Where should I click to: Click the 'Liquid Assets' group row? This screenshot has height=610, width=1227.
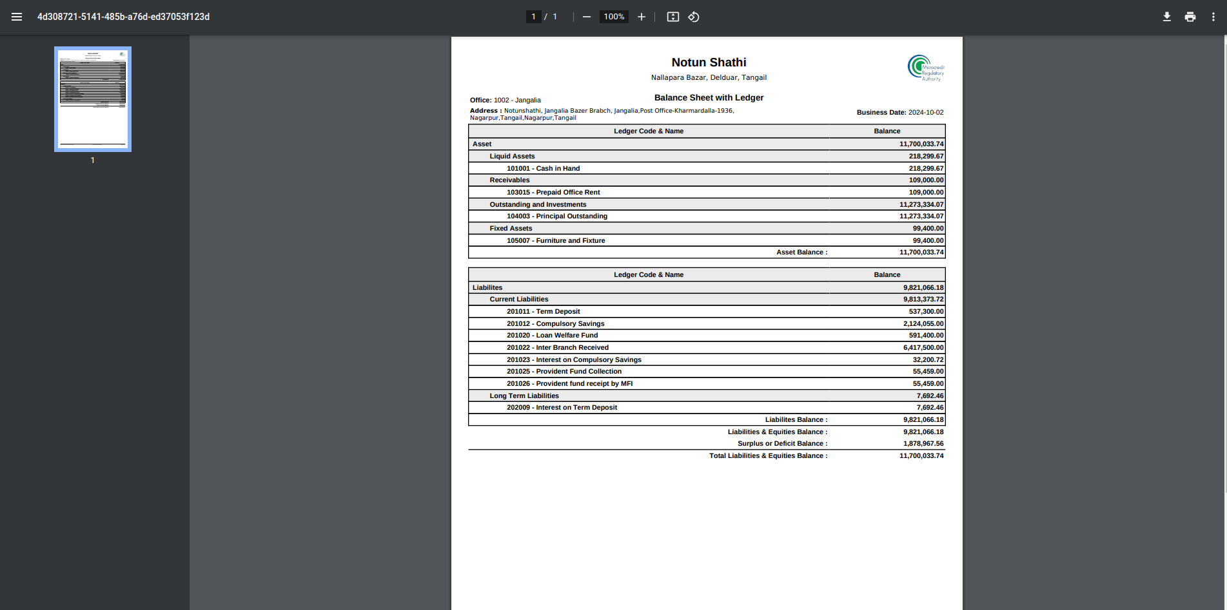[x=707, y=157]
